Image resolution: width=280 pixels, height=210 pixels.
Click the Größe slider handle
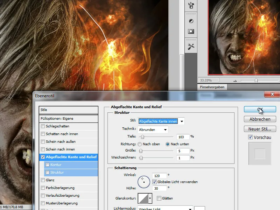[141, 151]
